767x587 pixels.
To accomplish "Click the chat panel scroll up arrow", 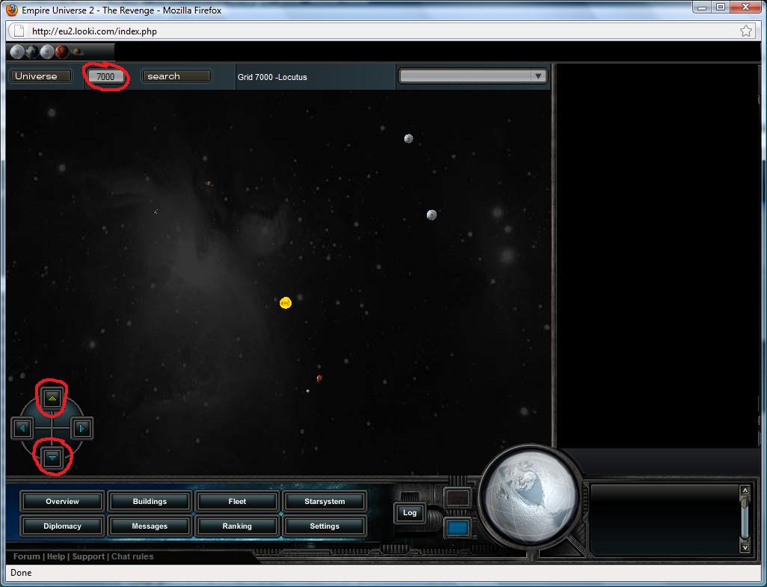I will click(x=745, y=491).
